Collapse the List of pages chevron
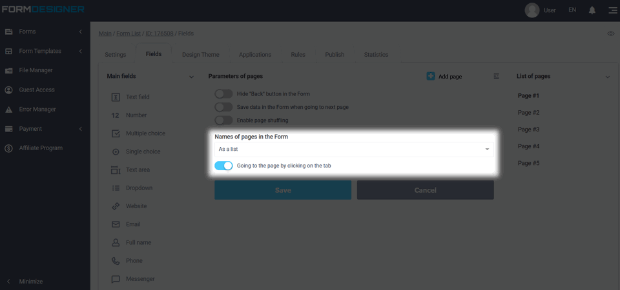 608,77
